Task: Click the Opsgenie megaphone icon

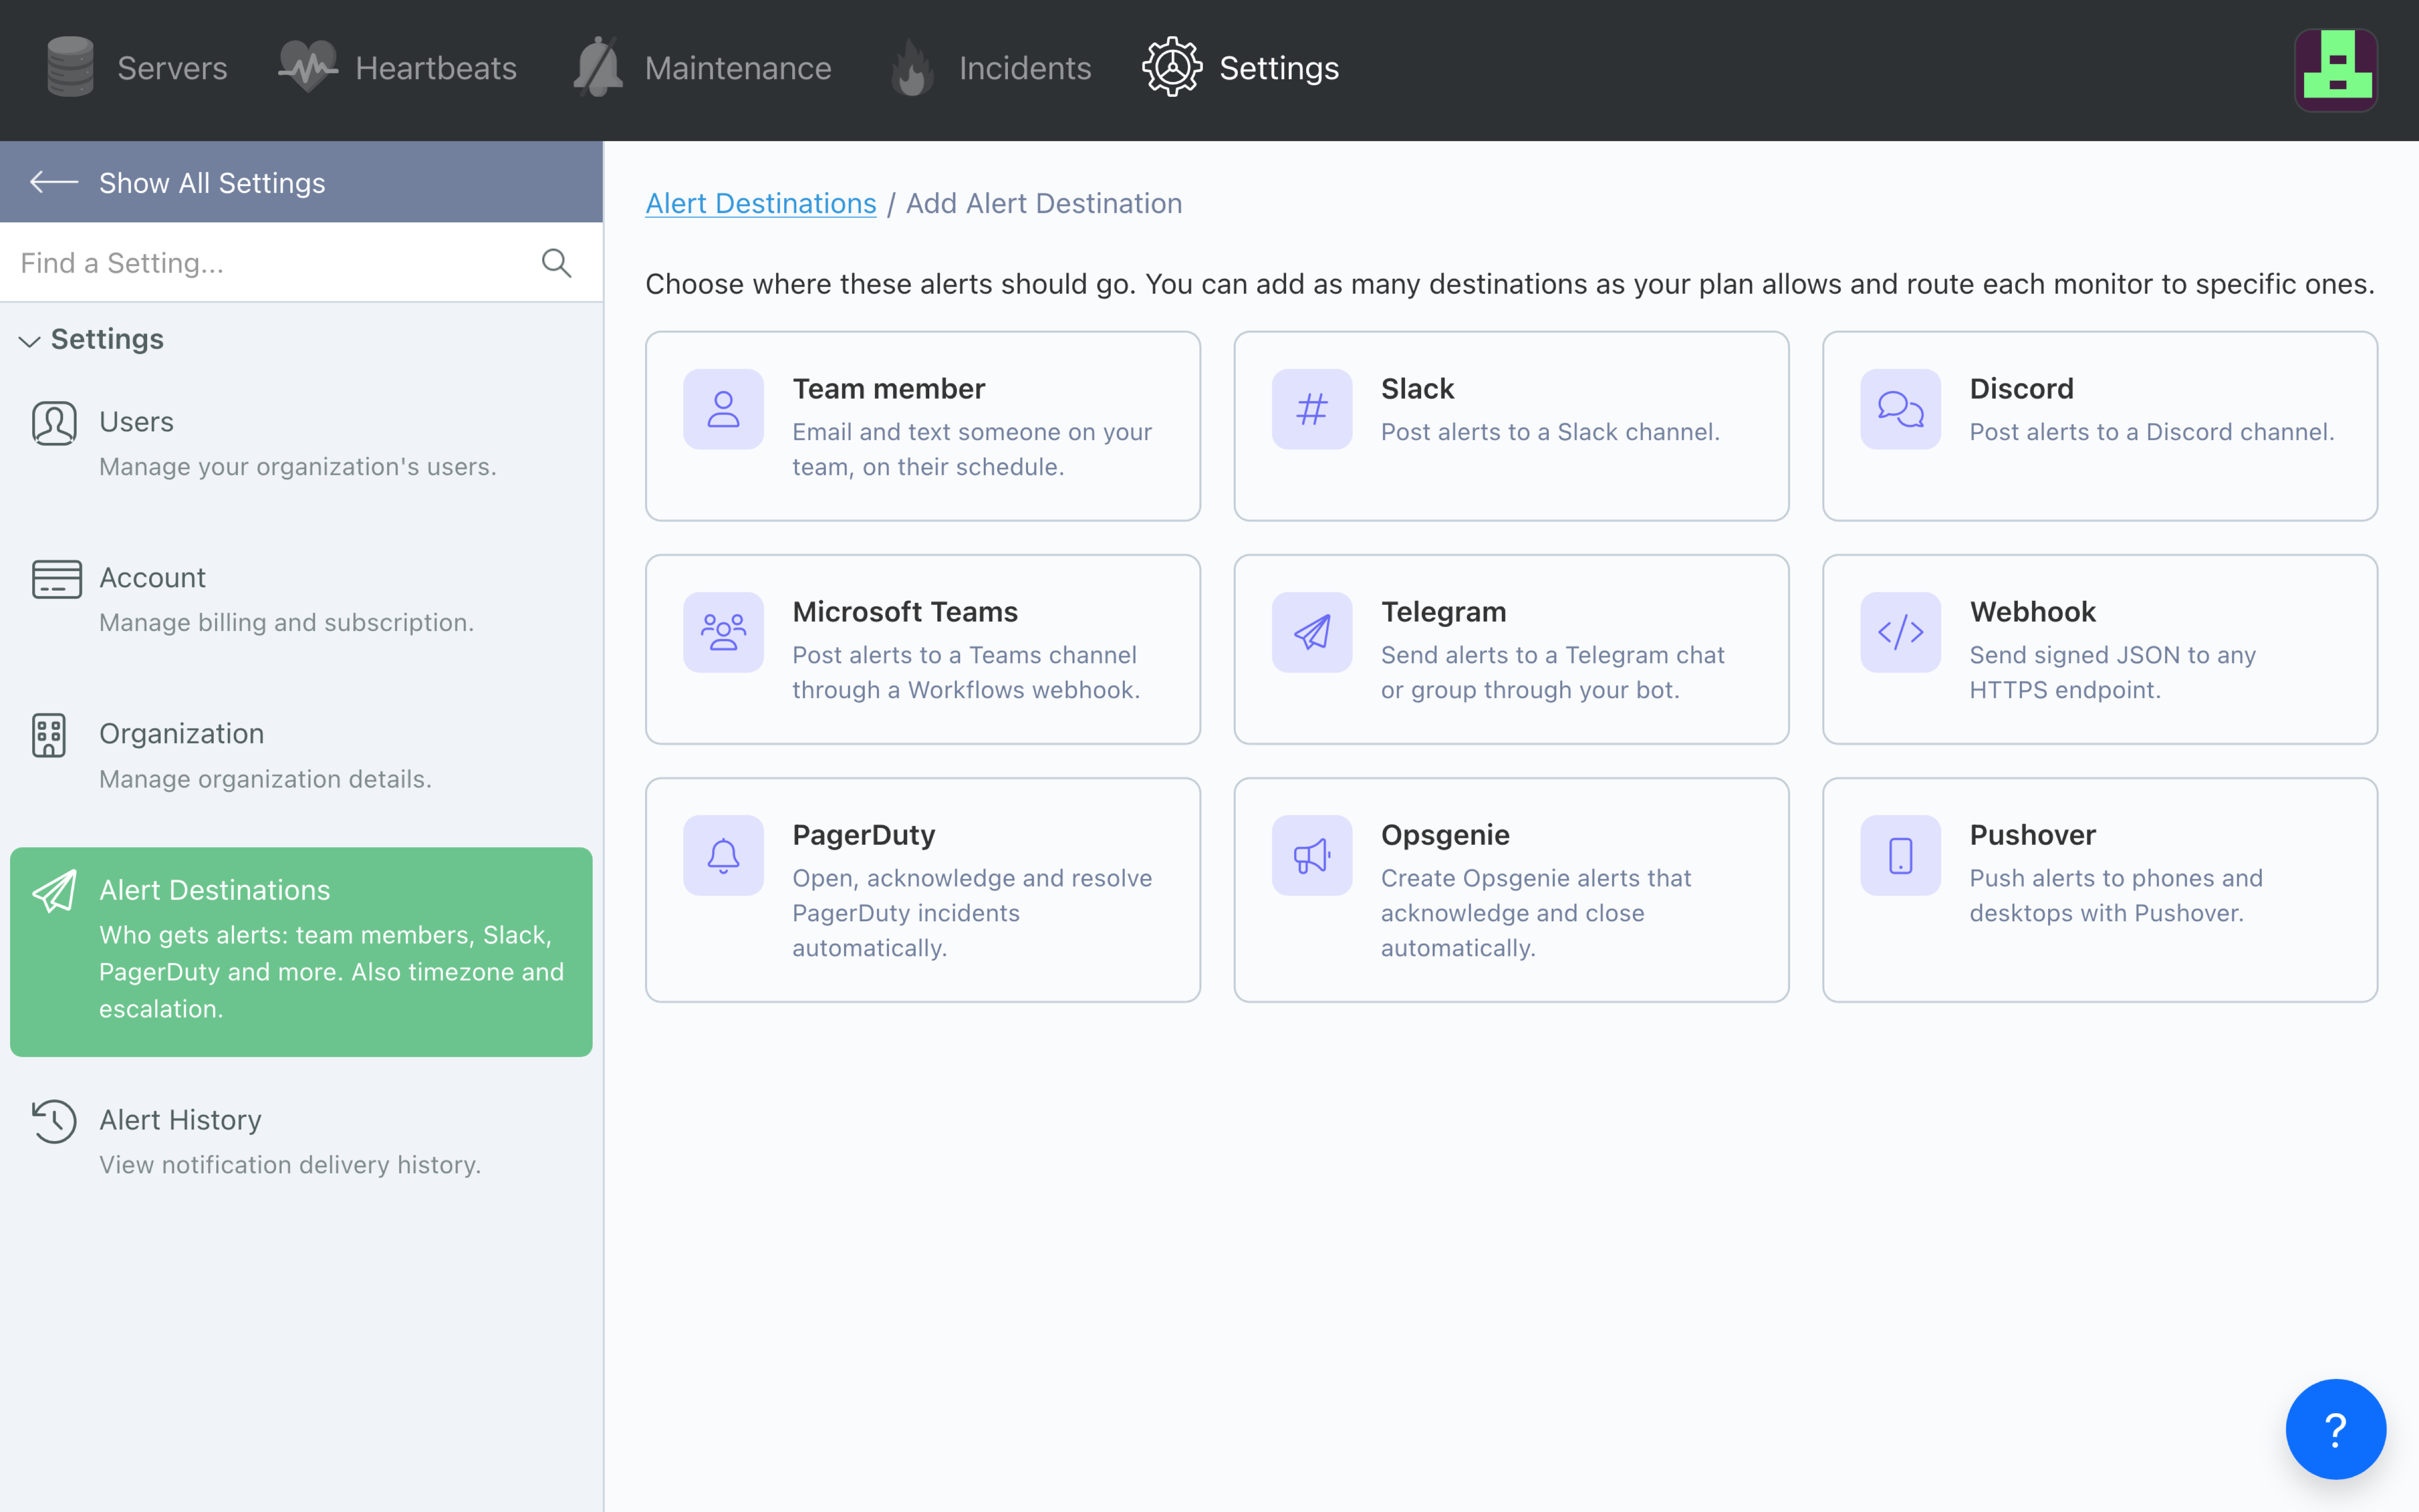Action: (1311, 855)
